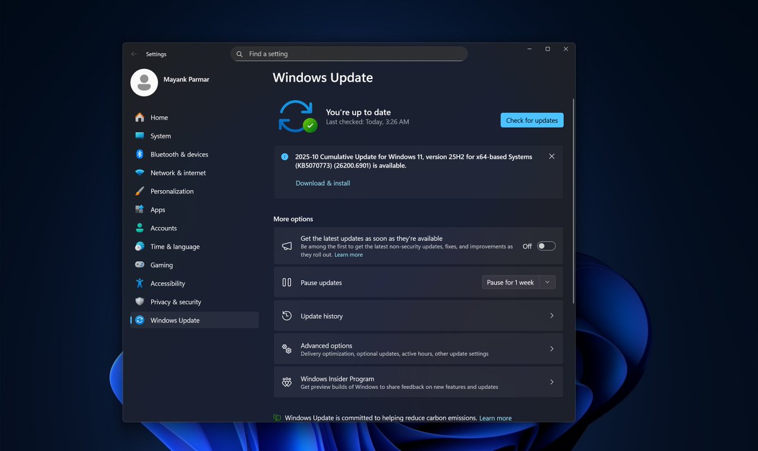Expand Update history chevron
758x451 pixels.
coord(551,316)
